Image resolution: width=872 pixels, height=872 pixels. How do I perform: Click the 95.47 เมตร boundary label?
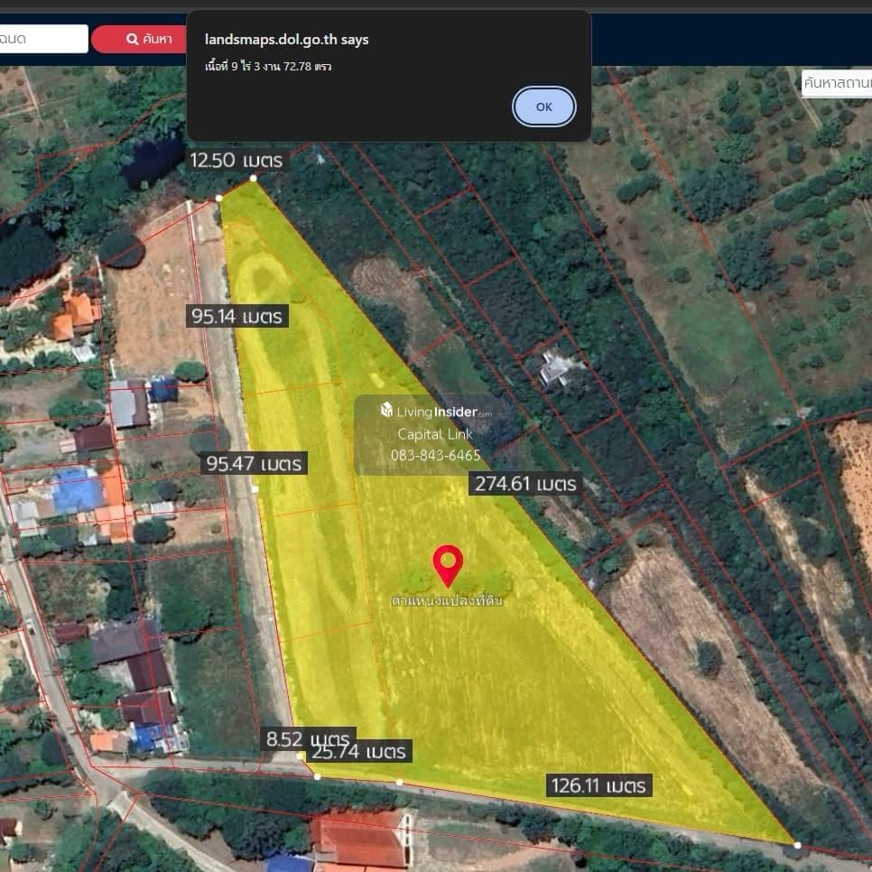click(254, 464)
